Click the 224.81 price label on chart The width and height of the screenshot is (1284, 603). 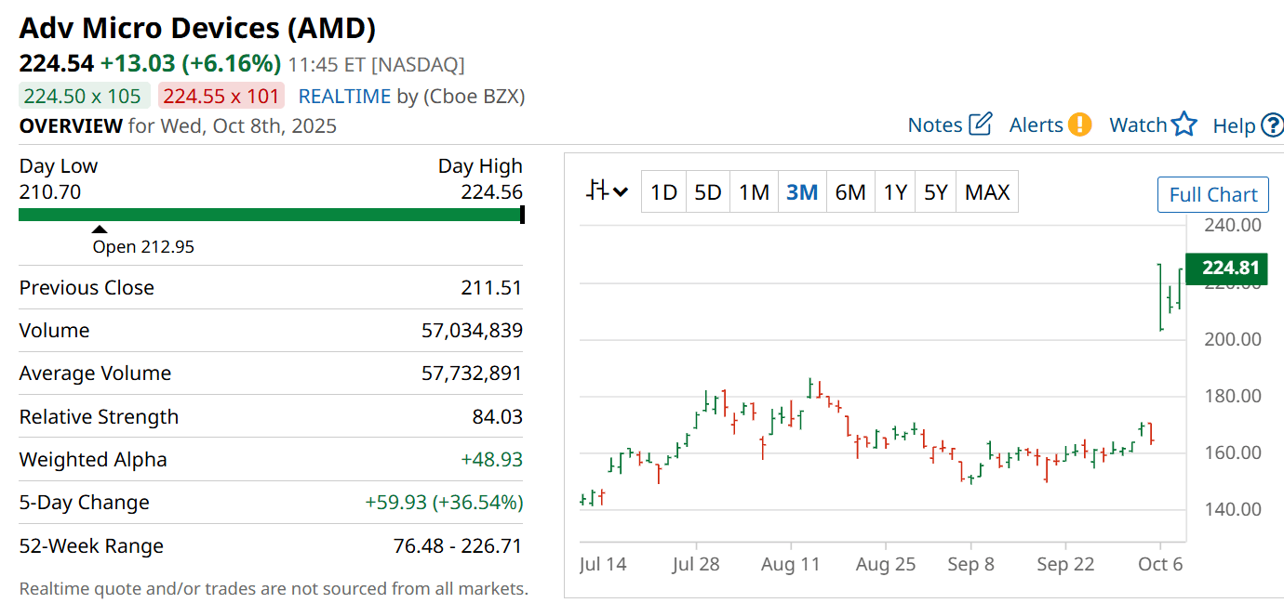point(1230,269)
